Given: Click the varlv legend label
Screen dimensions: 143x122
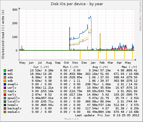Looking at the screenshot, I should 12,95.
